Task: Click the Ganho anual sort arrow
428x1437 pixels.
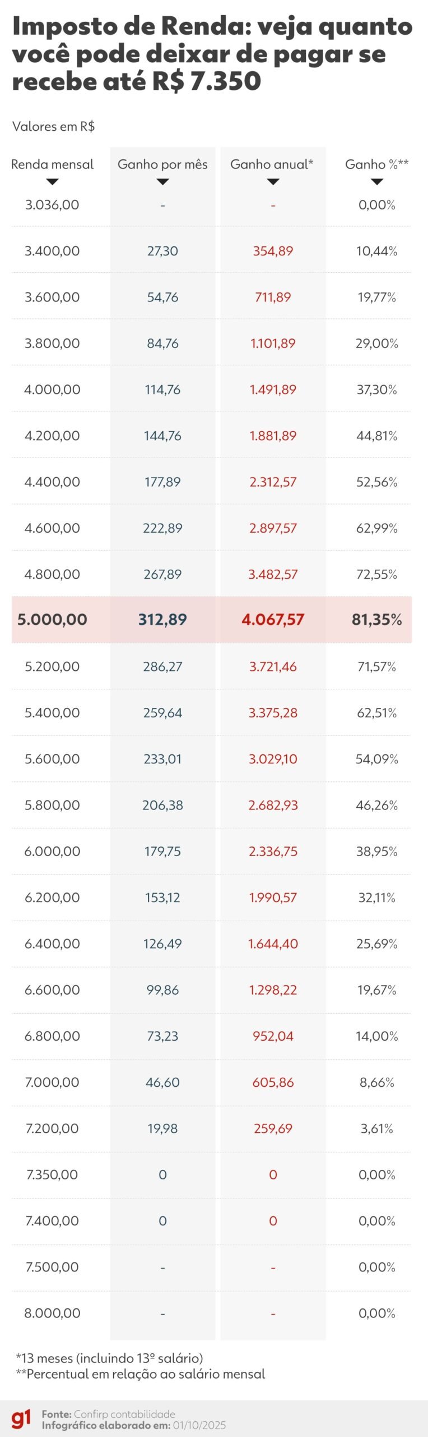Action: (x=273, y=182)
